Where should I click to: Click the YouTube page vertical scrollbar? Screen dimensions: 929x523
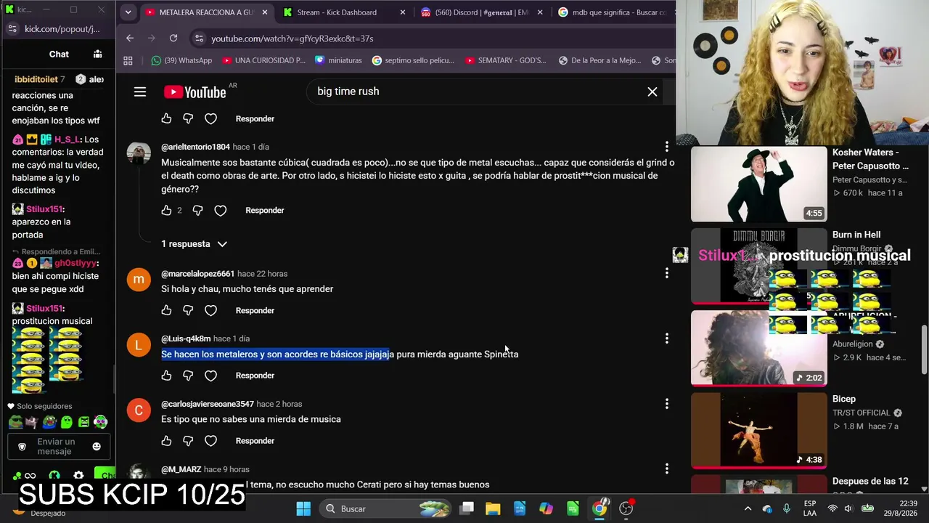coord(924,349)
